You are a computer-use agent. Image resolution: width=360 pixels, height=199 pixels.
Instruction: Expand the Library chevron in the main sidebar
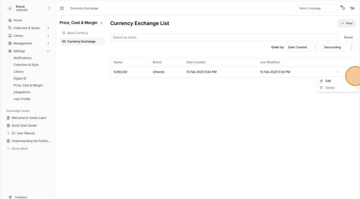48,36
